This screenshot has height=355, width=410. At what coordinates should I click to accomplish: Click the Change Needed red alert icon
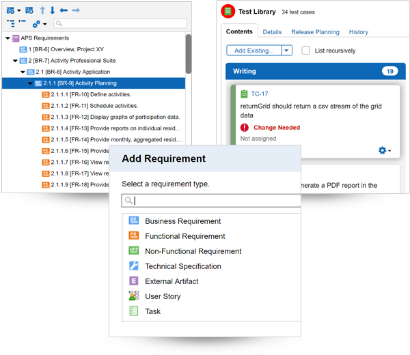[245, 128]
